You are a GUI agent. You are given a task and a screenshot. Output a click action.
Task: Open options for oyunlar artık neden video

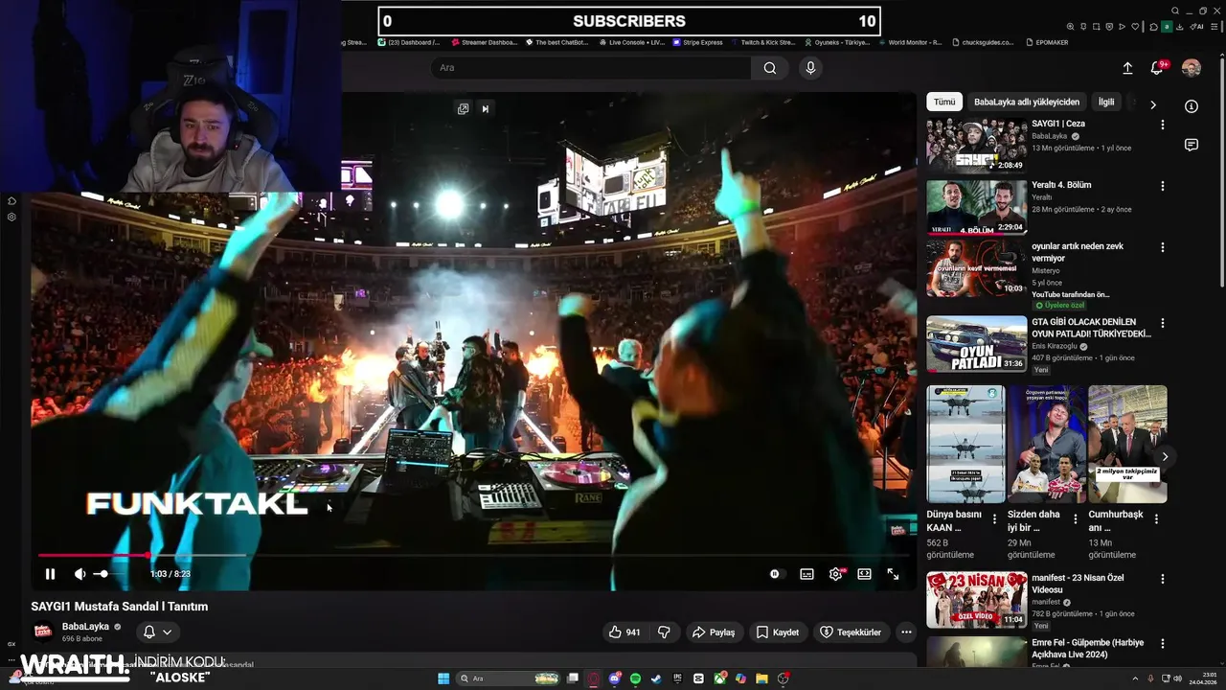1163,247
